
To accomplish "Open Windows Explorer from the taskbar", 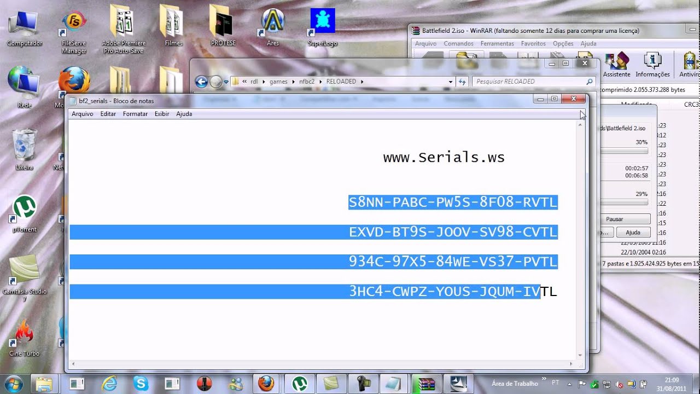I will pyautogui.click(x=44, y=384).
